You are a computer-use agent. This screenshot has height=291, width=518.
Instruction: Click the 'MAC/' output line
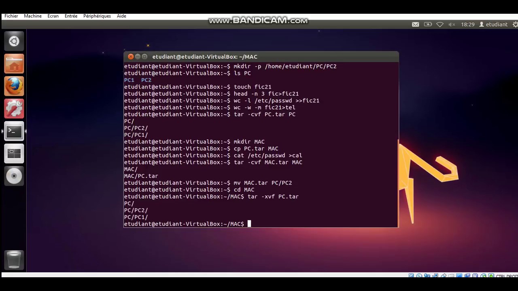(x=131, y=169)
